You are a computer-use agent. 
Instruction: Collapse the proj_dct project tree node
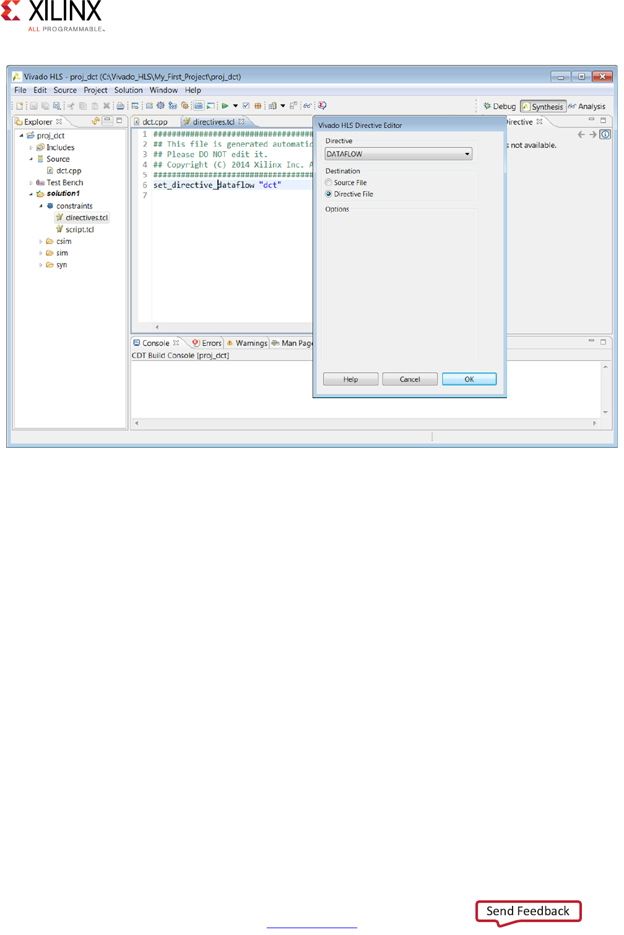click(x=21, y=136)
